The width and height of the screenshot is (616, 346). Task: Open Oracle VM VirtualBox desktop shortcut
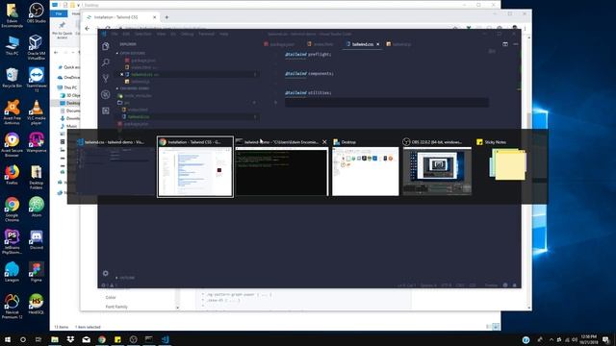[x=37, y=47]
